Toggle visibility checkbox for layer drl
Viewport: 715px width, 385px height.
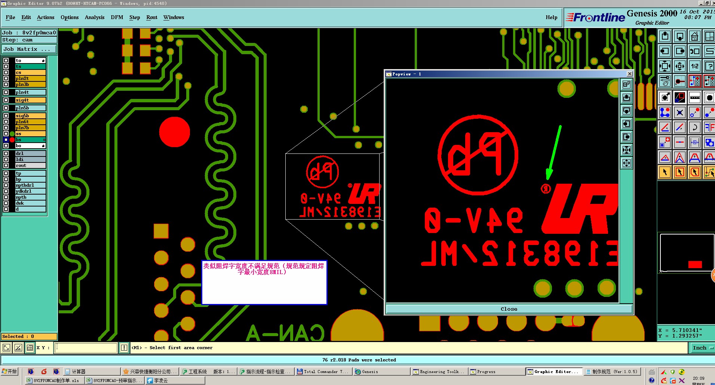tap(6, 153)
